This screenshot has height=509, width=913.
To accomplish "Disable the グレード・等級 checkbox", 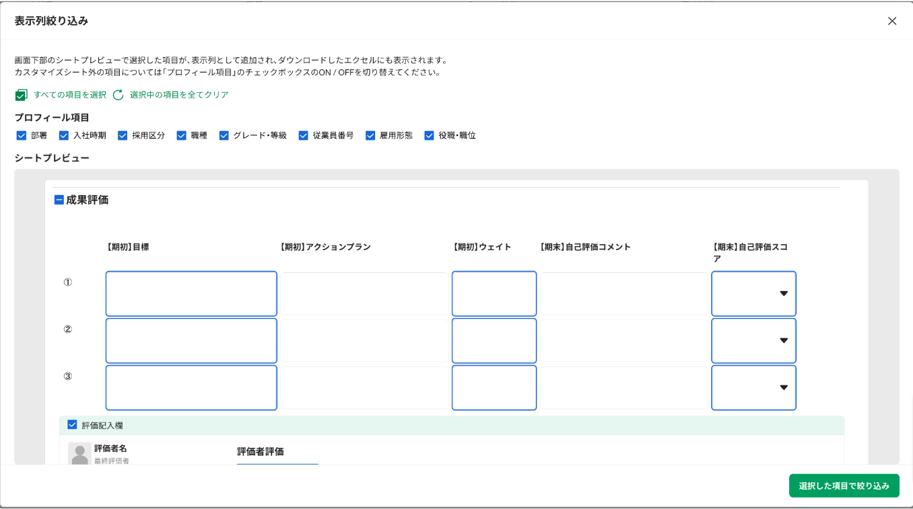I will pyautogui.click(x=224, y=135).
